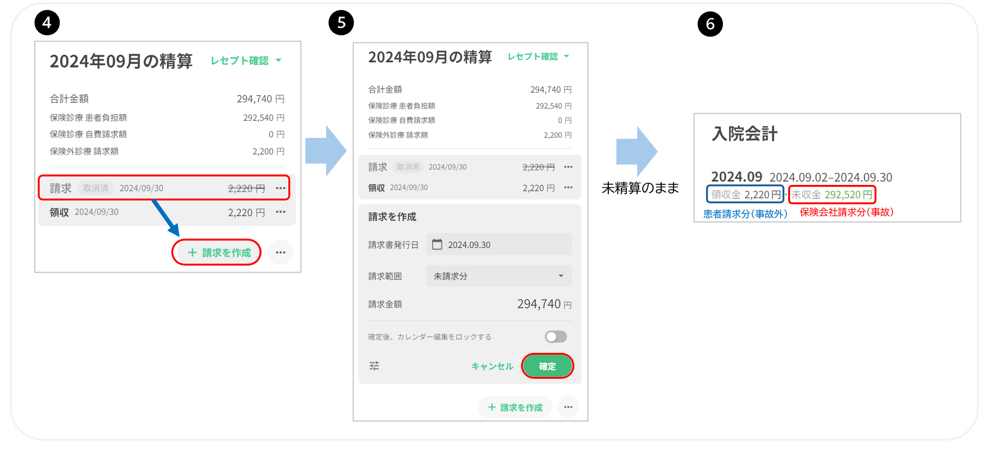This screenshot has width=993, height=450.
Task: Open more options for cancelled 請求 row in step 4
Action: point(280,188)
